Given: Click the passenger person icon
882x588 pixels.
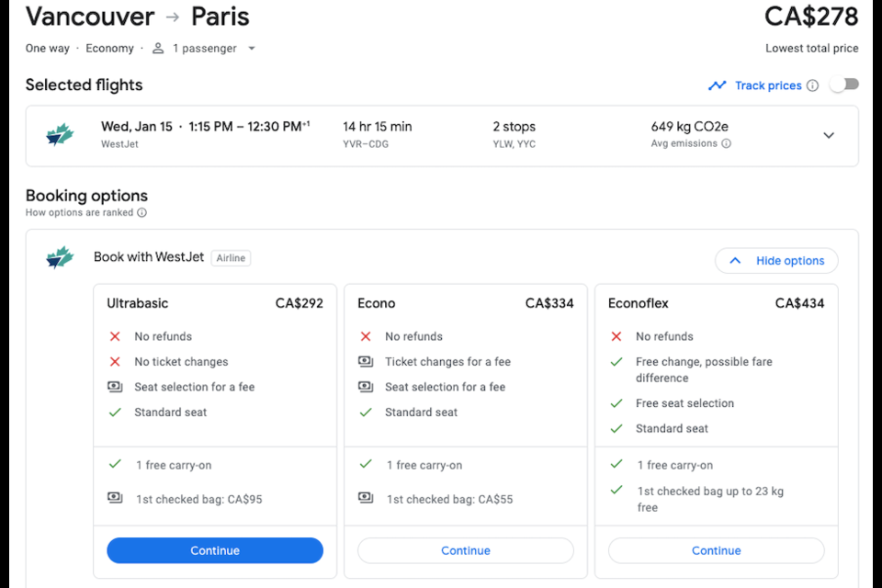Looking at the screenshot, I should pyautogui.click(x=158, y=49).
